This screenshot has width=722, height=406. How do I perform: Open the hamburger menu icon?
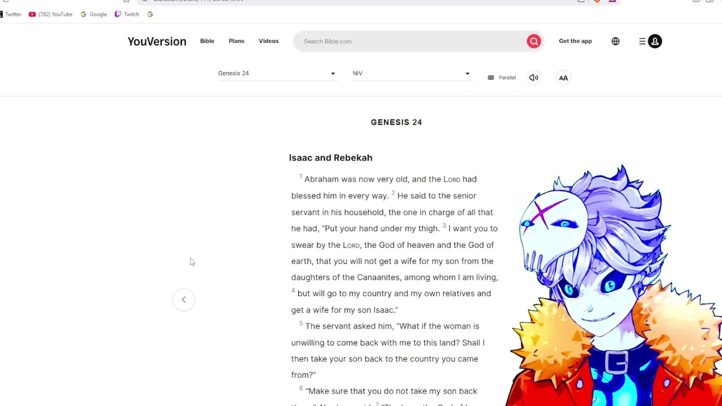[x=642, y=41]
